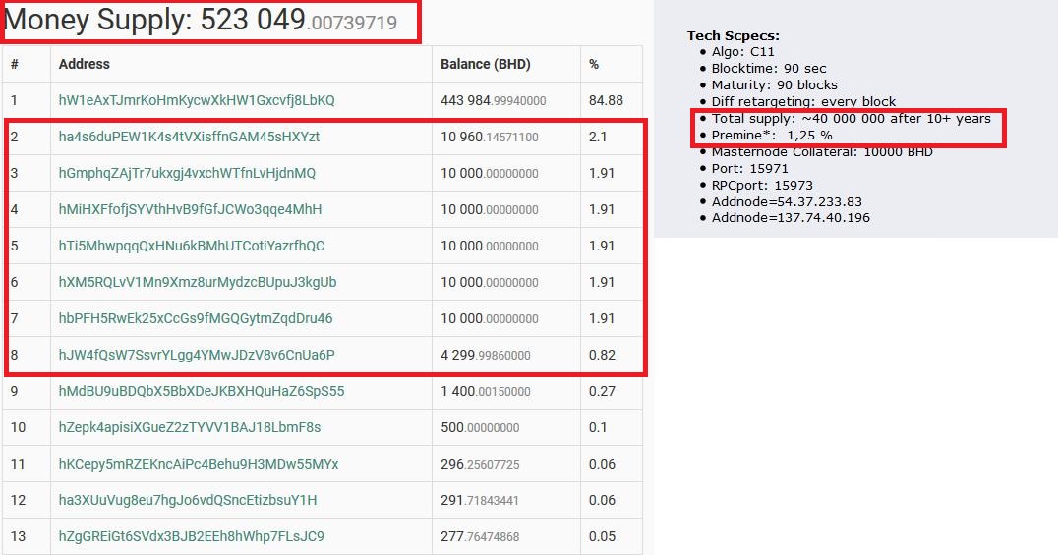
Task: Select balance 443 984.99940000
Action: [494, 100]
